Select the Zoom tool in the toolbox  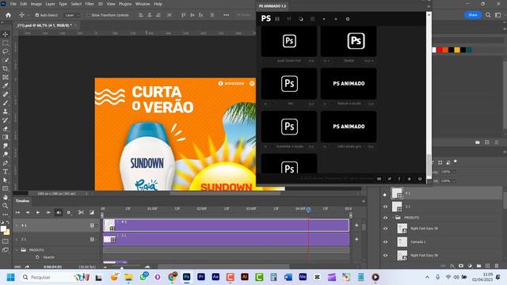coord(6,206)
